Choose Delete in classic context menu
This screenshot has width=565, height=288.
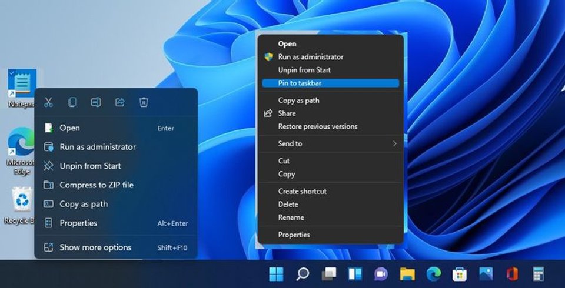(331, 204)
